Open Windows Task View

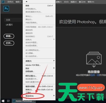[8, 101]
